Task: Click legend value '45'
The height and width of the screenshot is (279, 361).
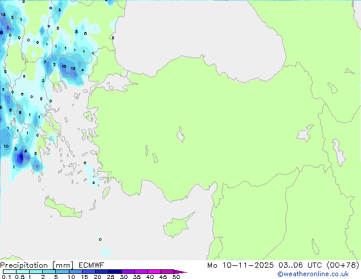Action: click(x=163, y=277)
